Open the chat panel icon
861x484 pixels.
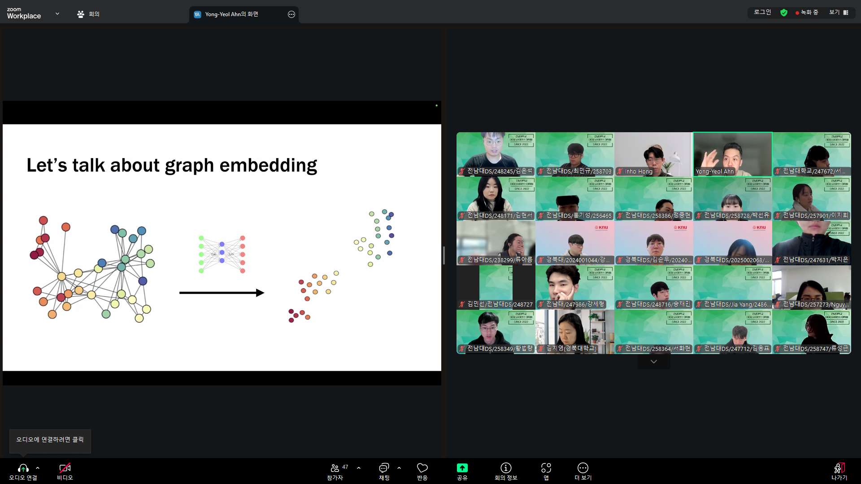tap(384, 468)
